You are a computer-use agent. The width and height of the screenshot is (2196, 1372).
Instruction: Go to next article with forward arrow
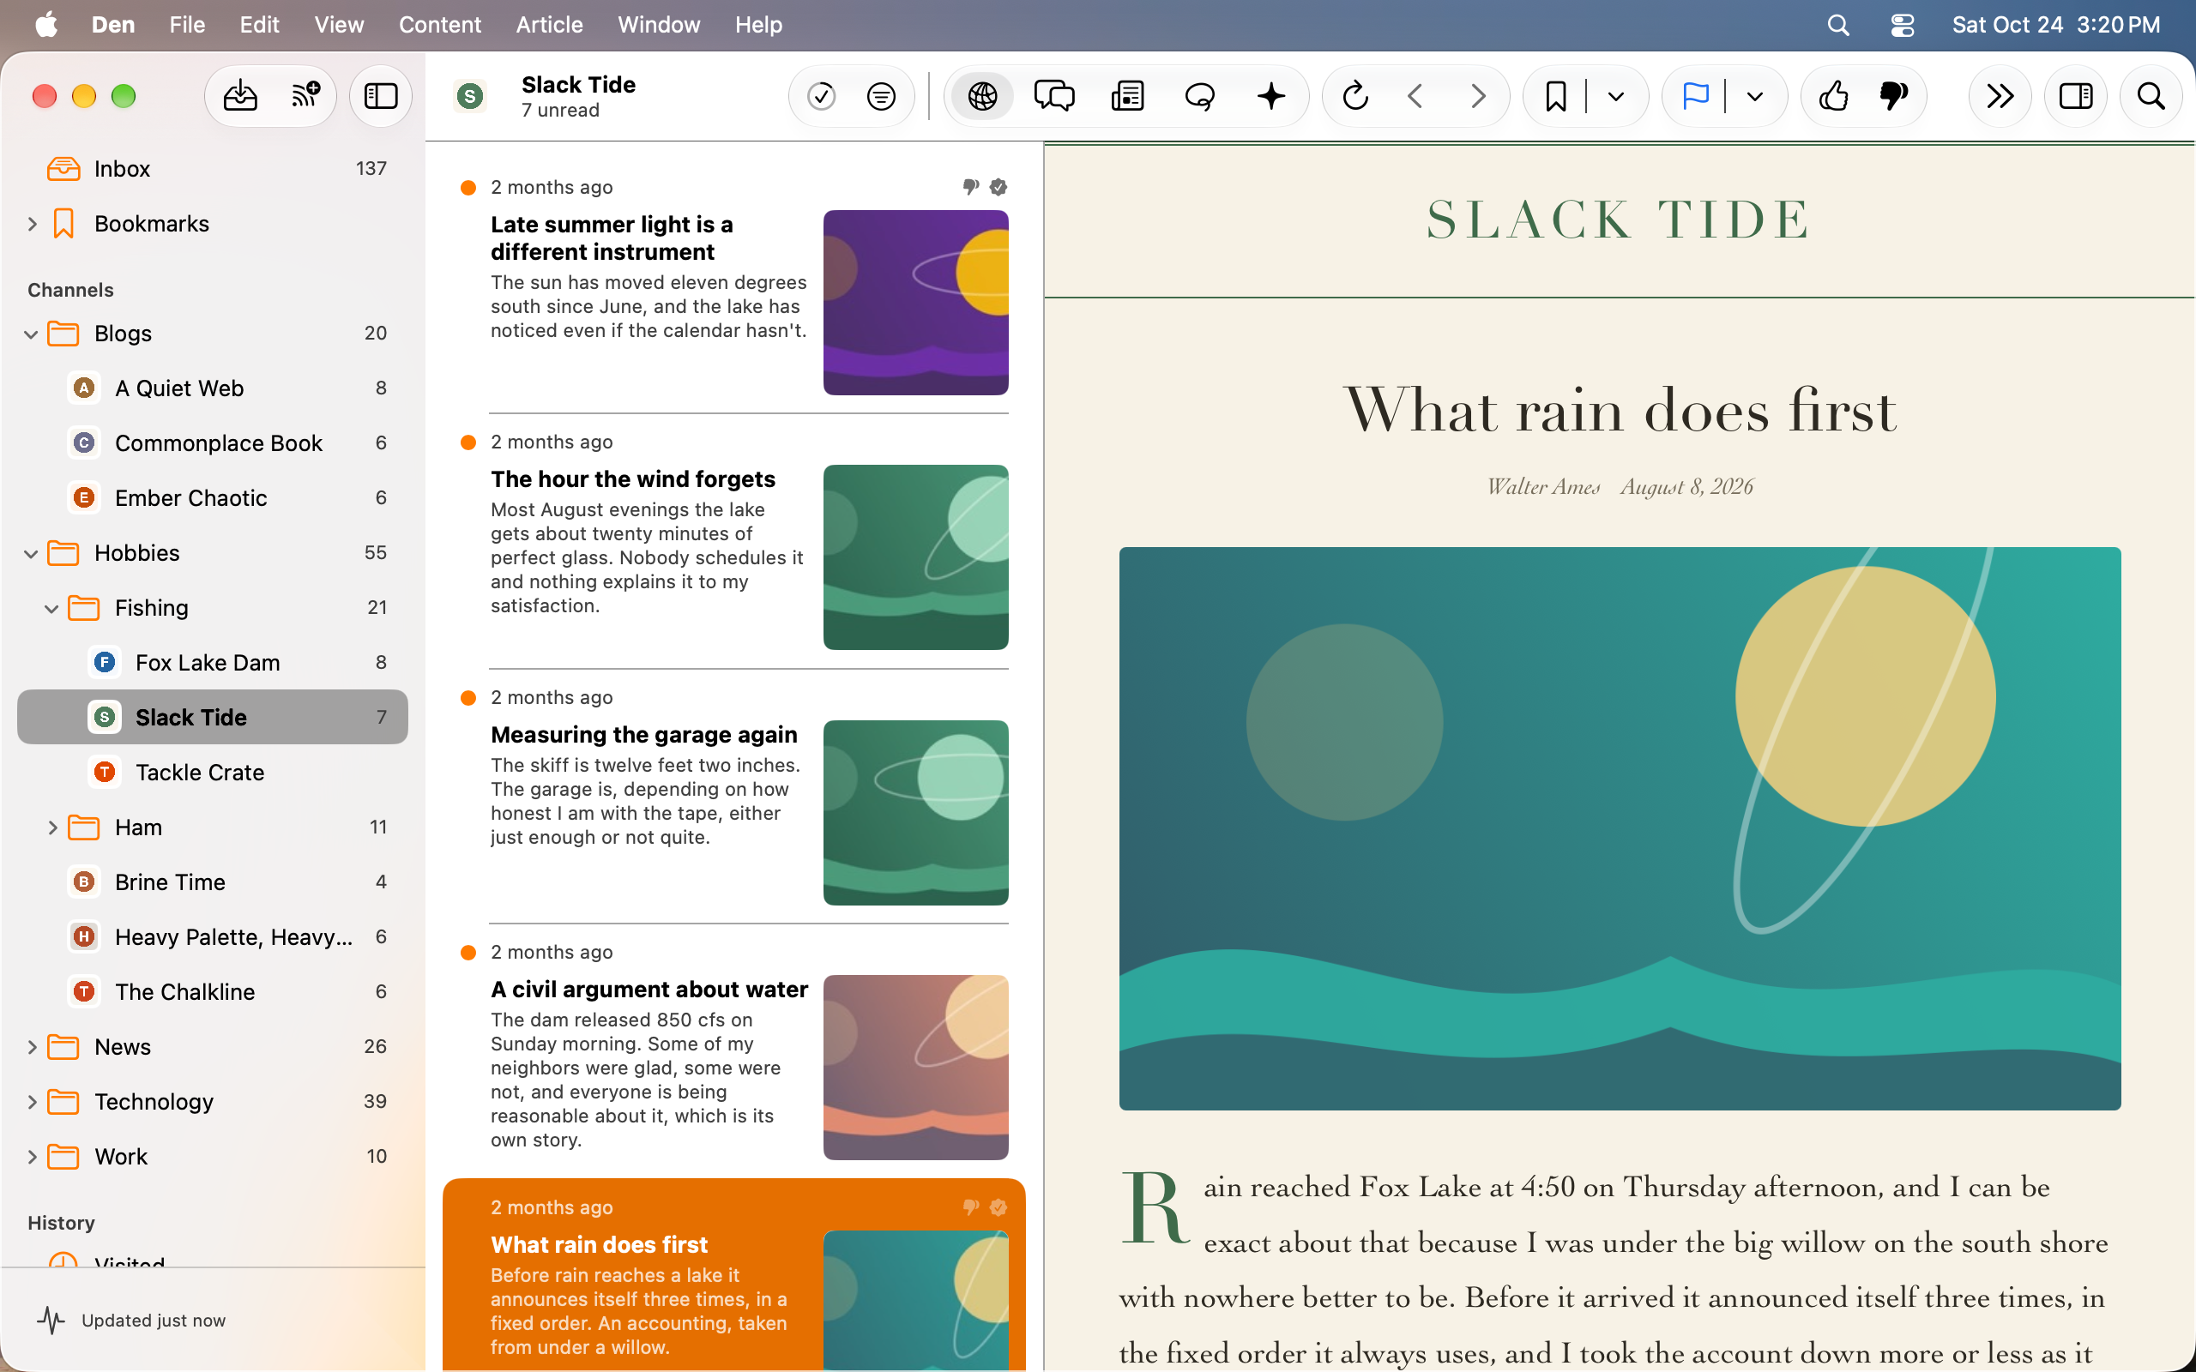(x=1477, y=95)
